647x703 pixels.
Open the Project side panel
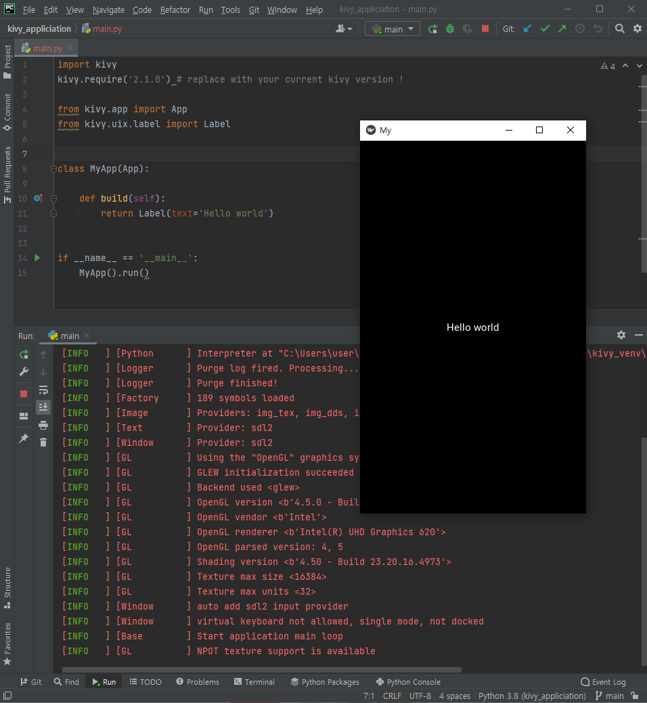tap(7, 62)
